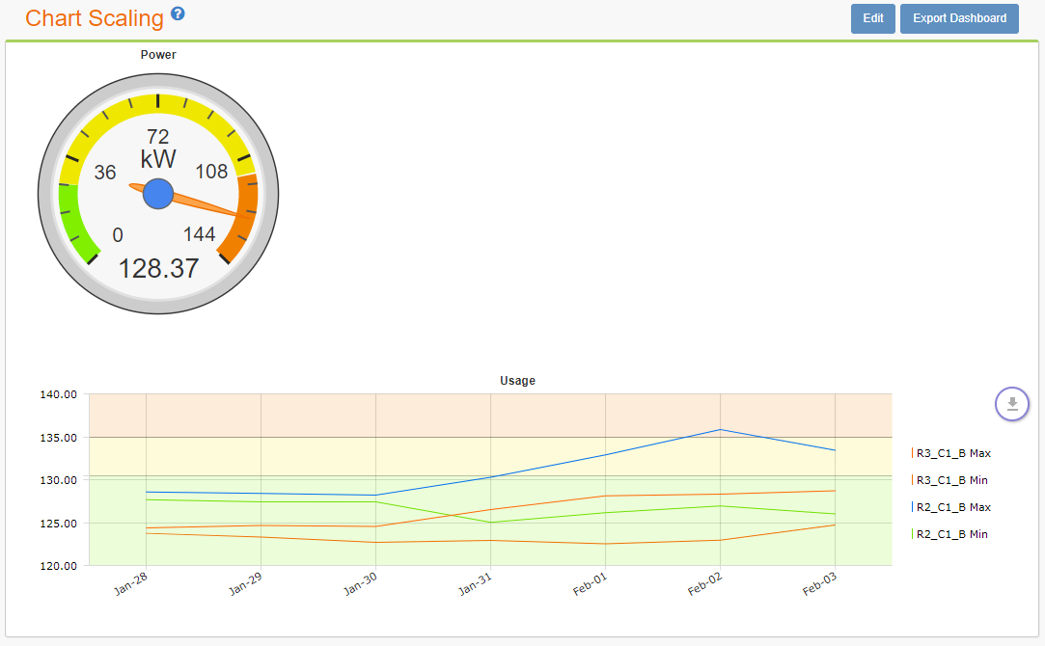1045x646 pixels.
Task: Click the R2_C1_B Max legend marker
Action: (x=911, y=507)
